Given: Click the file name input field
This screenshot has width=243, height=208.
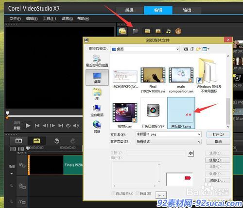Looking at the screenshot, I should click(x=167, y=134).
